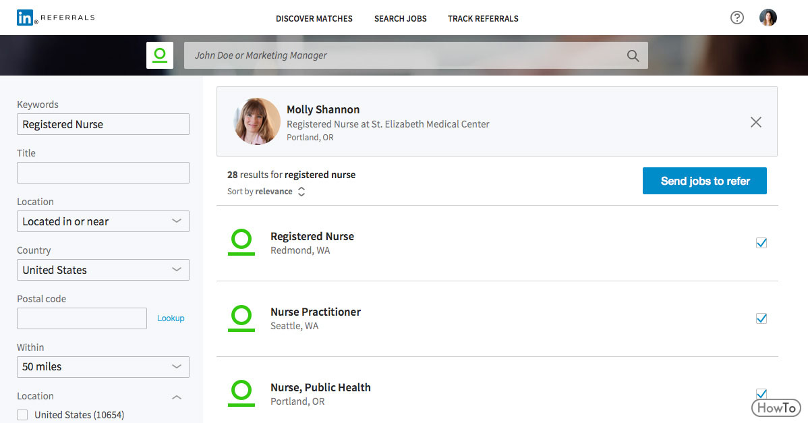Screen dimensions: 808x423
Task: Open the Nurse, Public Health job title
Action: click(320, 388)
